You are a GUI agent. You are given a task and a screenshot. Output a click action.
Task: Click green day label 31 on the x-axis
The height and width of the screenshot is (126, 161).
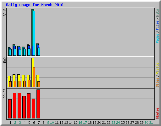[151, 123]
